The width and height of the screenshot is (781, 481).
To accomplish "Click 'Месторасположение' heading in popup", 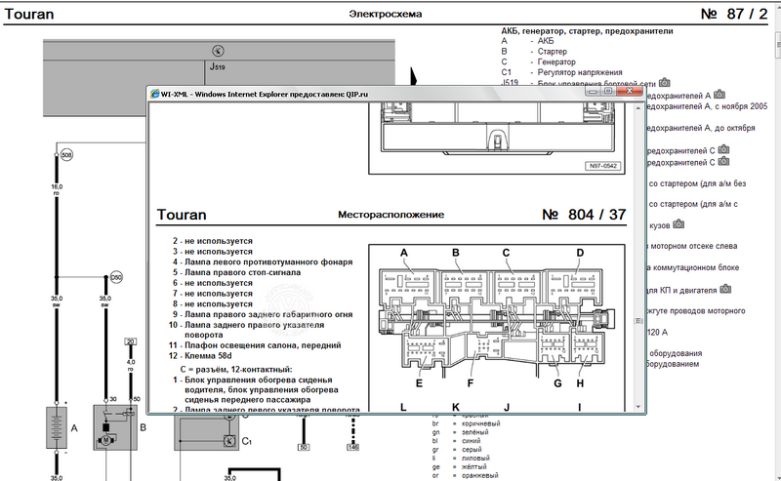I will (x=391, y=215).
